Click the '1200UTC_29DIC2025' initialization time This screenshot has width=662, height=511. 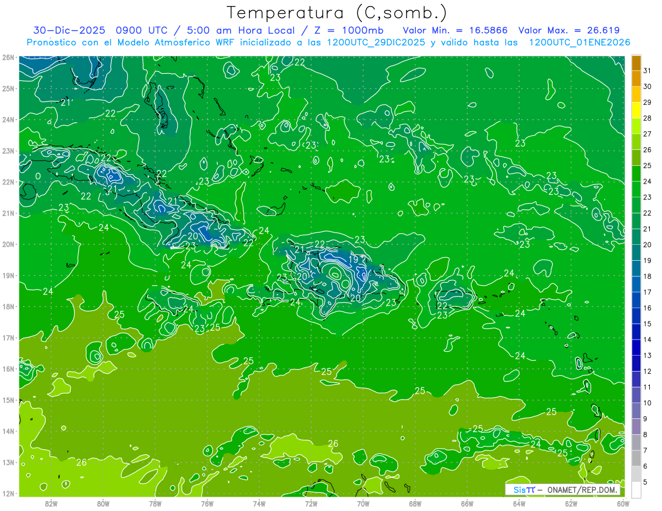[x=376, y=42]
